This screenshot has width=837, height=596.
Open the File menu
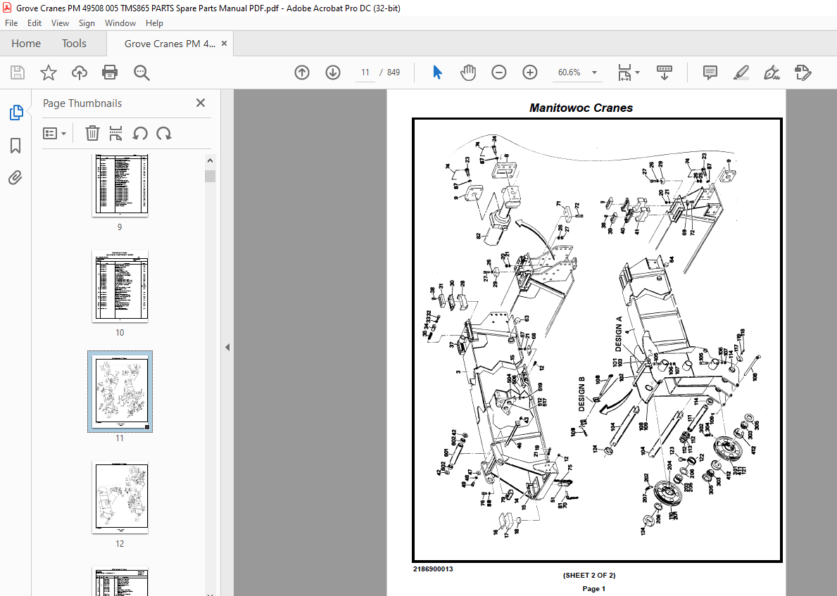point(11,23)
